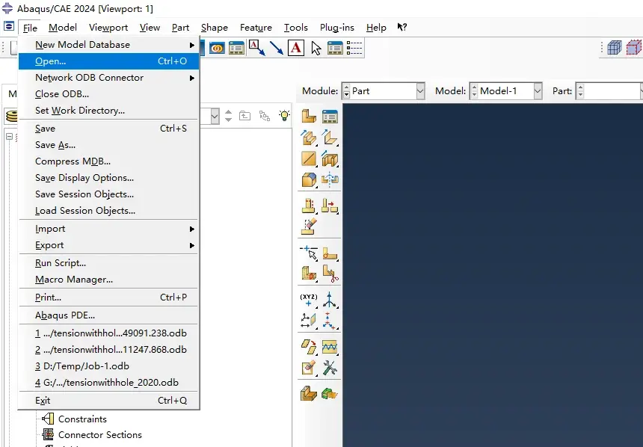Viewport: 643px width, 447px height.
Task: Click the Create Datum CSYS icon
Action: pyautogui.click(x=329, y=300)
